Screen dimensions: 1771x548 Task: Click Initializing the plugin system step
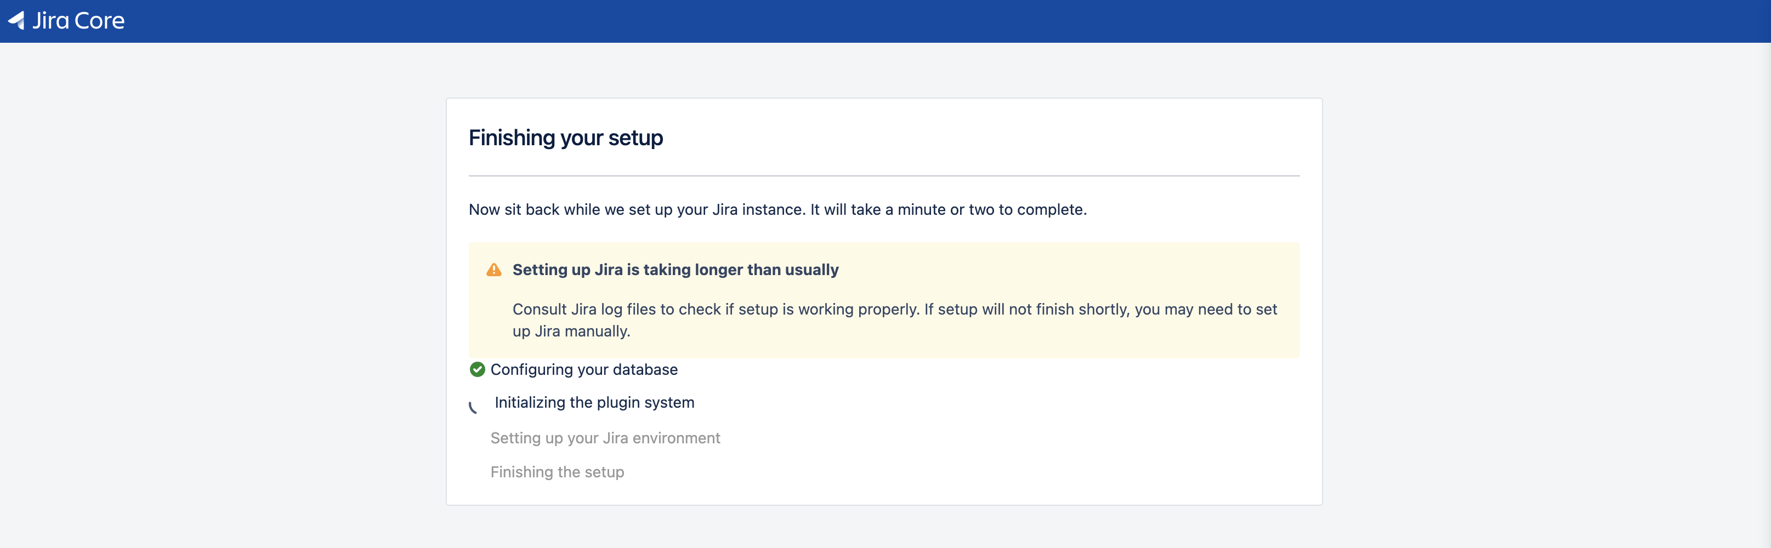(x=595, y=402)
